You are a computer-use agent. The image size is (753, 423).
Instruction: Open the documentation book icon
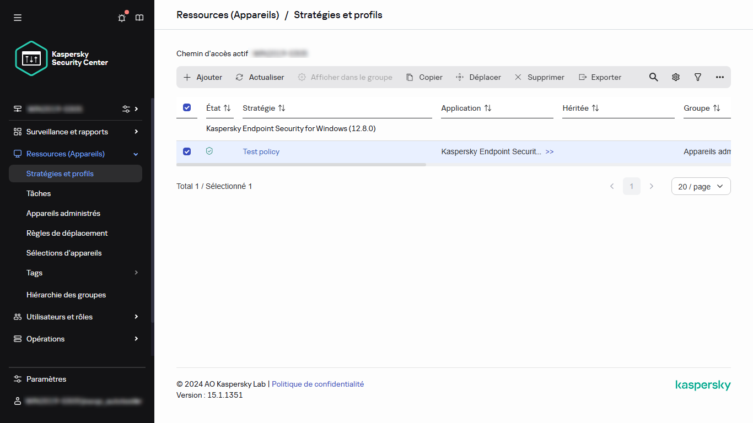[x=139, y=18]
